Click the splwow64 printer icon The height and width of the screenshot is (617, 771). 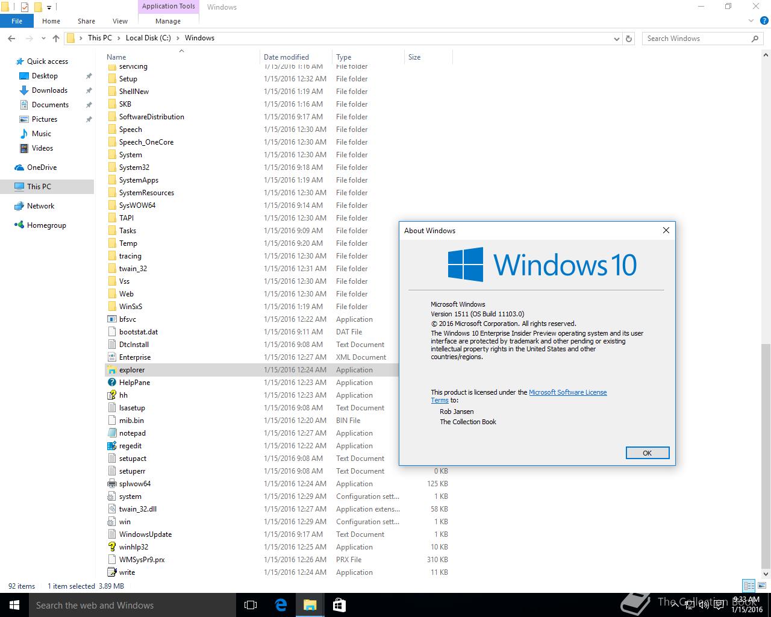[111, 484]
